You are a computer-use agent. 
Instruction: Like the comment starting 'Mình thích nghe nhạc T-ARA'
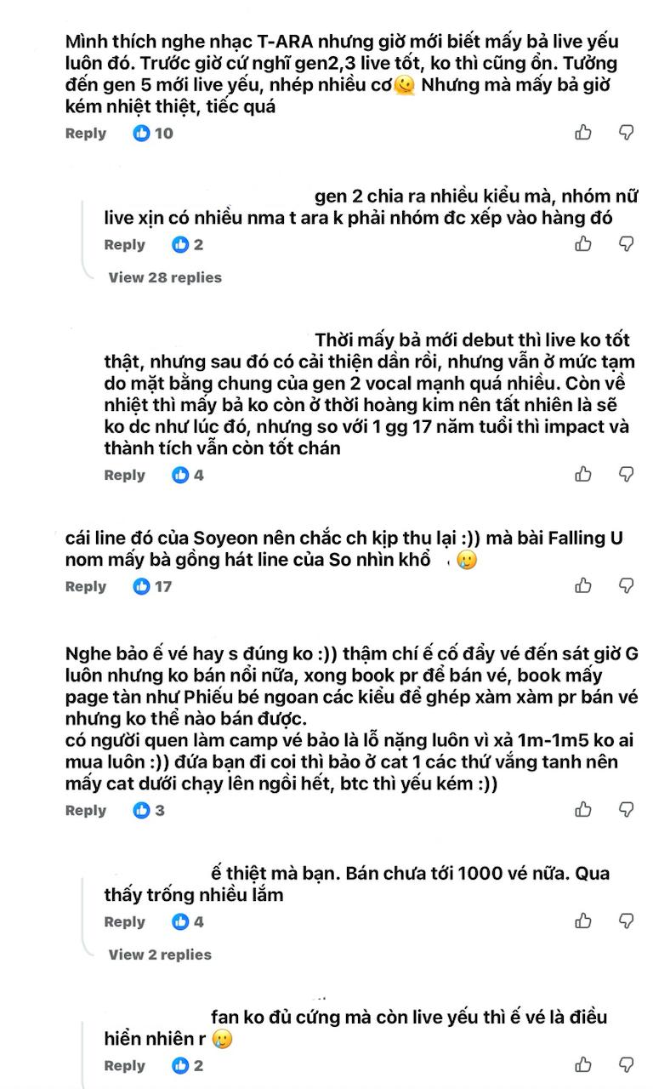click(x=584, y=133)
